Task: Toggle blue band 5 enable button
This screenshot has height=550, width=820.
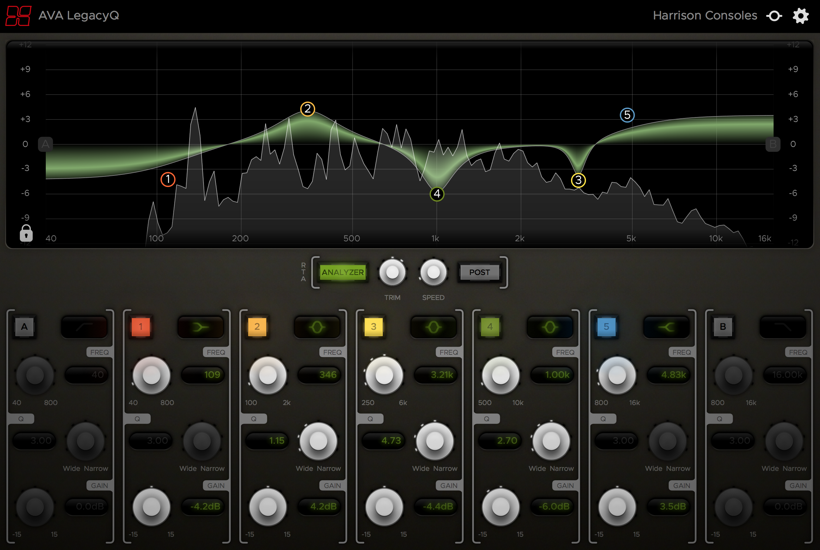Action: (606, 327)
